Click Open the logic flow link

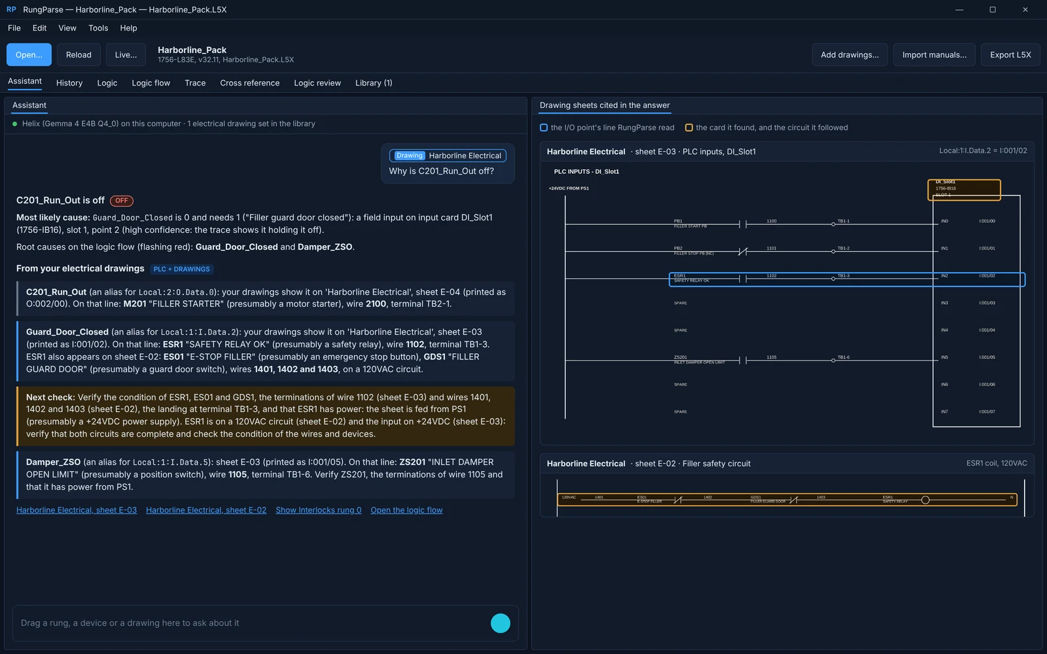406,510
